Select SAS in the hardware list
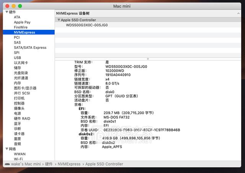245x173 pixels. click(17, 42)
